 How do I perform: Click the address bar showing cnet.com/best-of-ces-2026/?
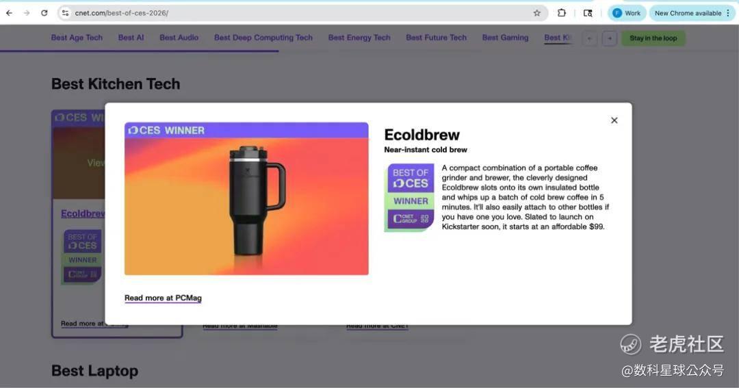(302, 13)
